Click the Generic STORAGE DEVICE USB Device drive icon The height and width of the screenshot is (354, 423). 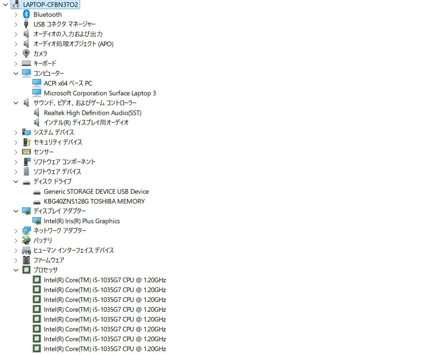[37, 193]
